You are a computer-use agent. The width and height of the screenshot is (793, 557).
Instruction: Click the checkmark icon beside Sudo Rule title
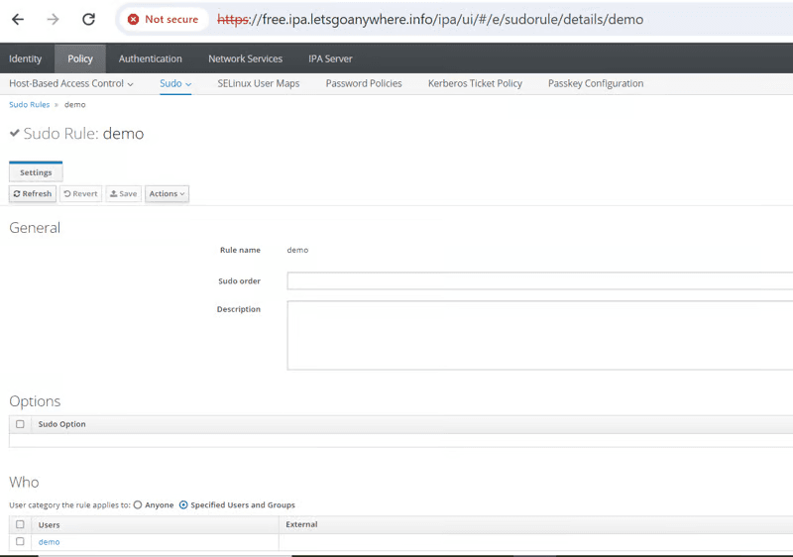click(x=15, y=134)
